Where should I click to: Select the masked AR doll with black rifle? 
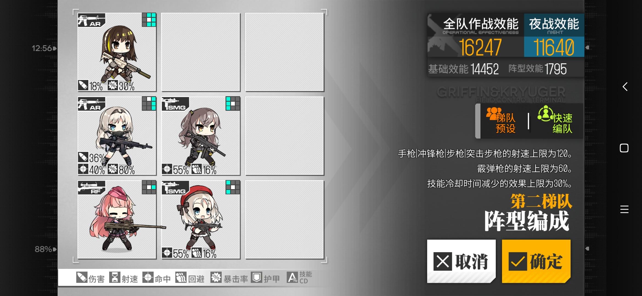(x=117, y=136)
